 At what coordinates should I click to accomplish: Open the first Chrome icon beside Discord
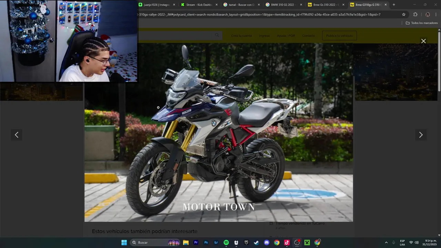[x=277, y=242]
